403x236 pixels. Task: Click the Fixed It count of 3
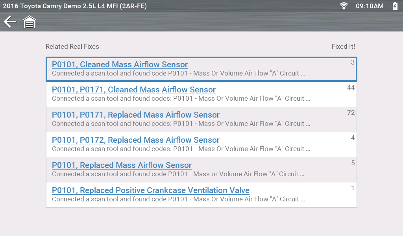coord(353,63)
